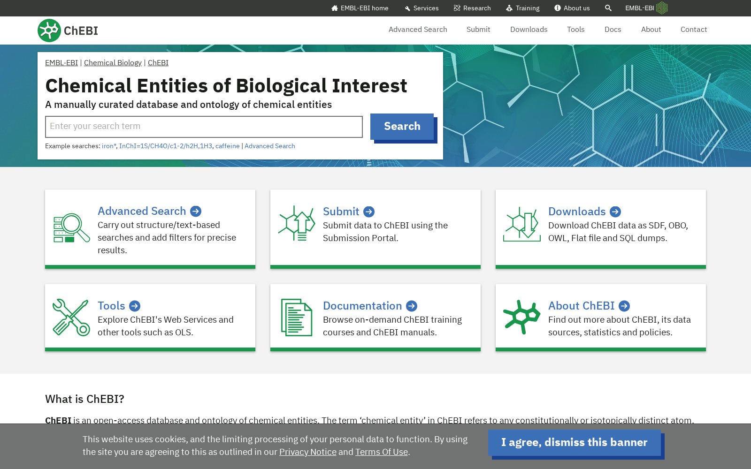Click Advanced Search link below search box
This screenshot has width=751, height=469.
tap(270, 146)
